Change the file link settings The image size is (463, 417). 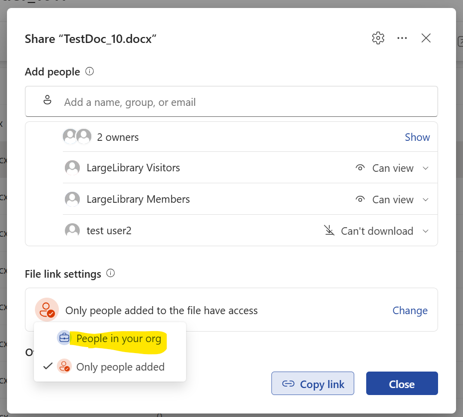coord(410,310)
